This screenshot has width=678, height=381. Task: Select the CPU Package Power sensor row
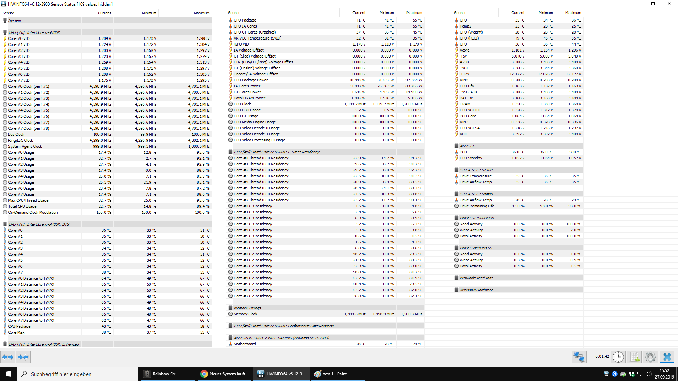point(250,80)
